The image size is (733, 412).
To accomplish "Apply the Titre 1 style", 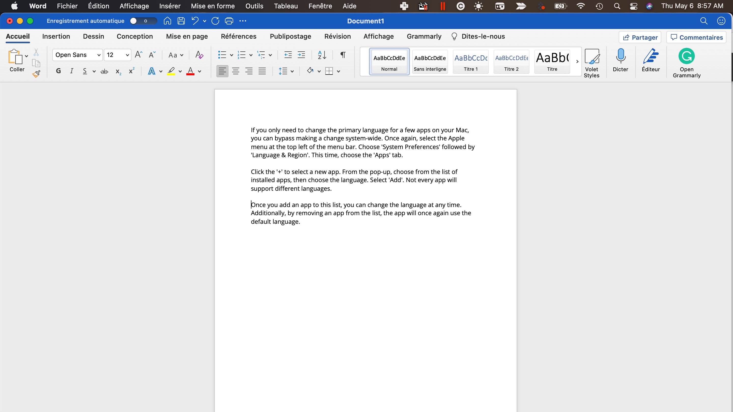I will (471, 62).
